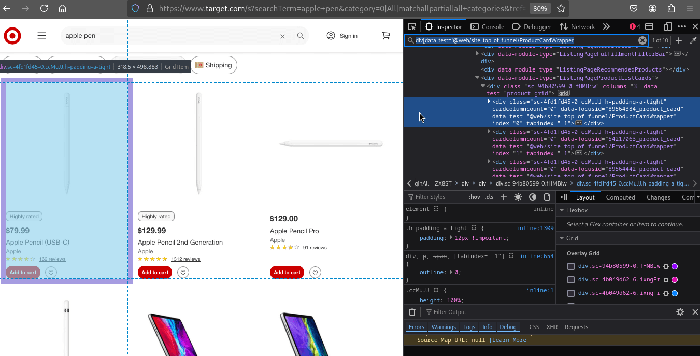Screen dimensions: 700x356
Task: Collapse the rules pane with sidebar toggle icon
Action: [563, 197]
